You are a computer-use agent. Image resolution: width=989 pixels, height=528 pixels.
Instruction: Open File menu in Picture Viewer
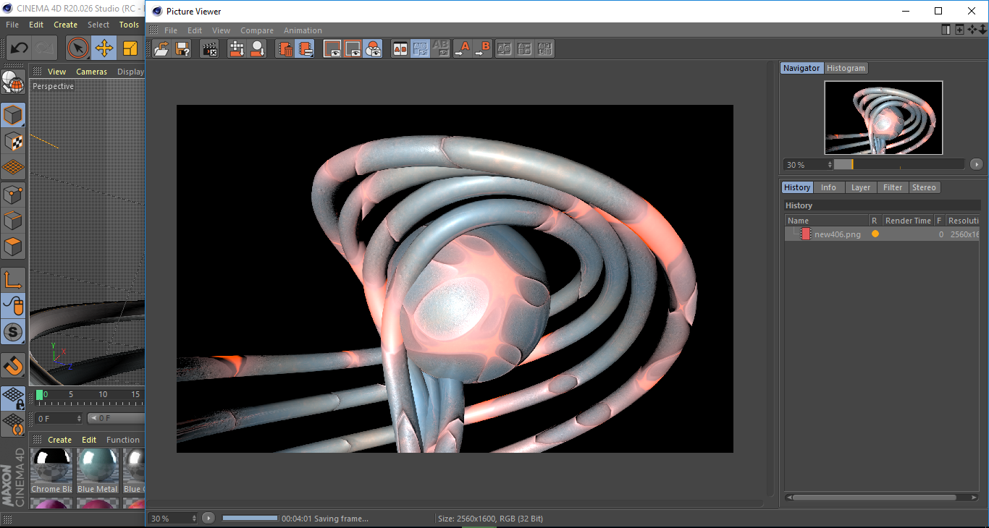click(171, 30)
